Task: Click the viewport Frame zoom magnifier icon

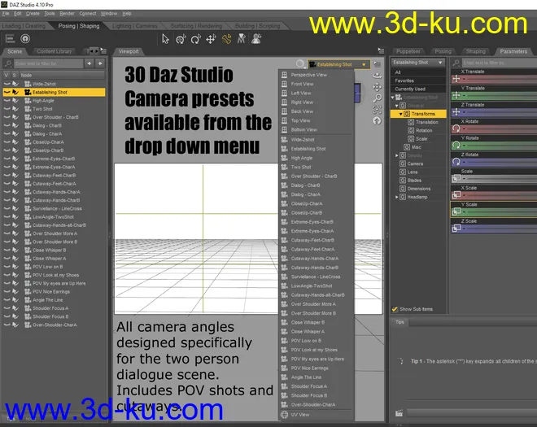Action: [x=377, y=97]
